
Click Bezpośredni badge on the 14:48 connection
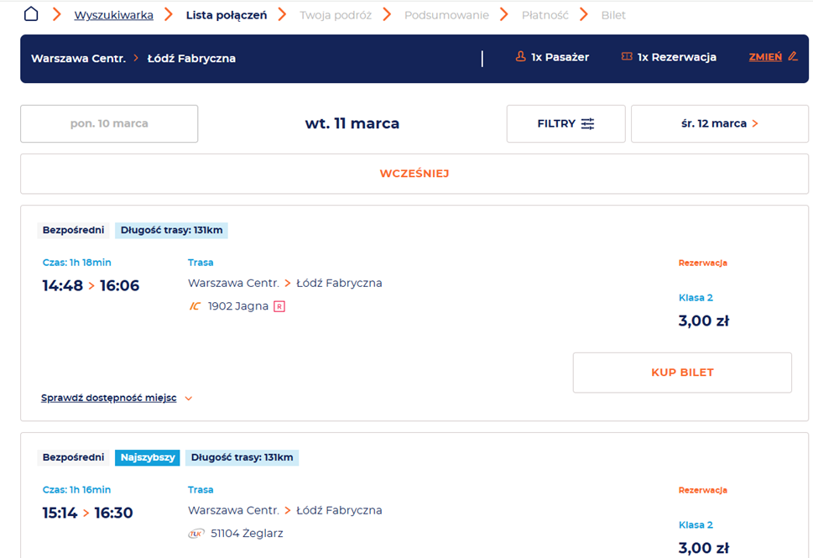coord(73,230)
